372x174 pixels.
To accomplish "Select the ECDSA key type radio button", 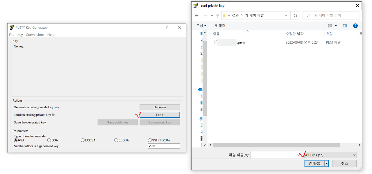I will pos(83,140).
